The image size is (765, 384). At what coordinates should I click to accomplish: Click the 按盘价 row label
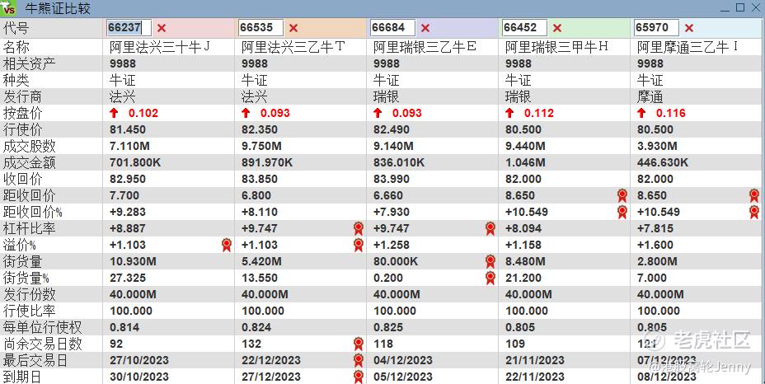coord(22,113)
